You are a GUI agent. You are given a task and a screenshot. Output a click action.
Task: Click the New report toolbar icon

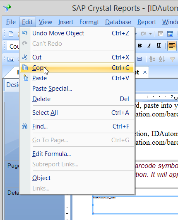coord(11,34)
